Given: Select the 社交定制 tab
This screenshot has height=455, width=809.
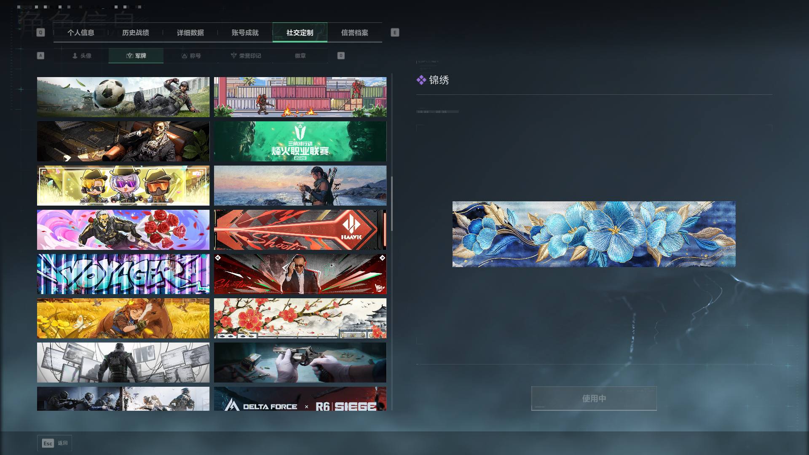Looking at the screenshot, I should point(300,32).
